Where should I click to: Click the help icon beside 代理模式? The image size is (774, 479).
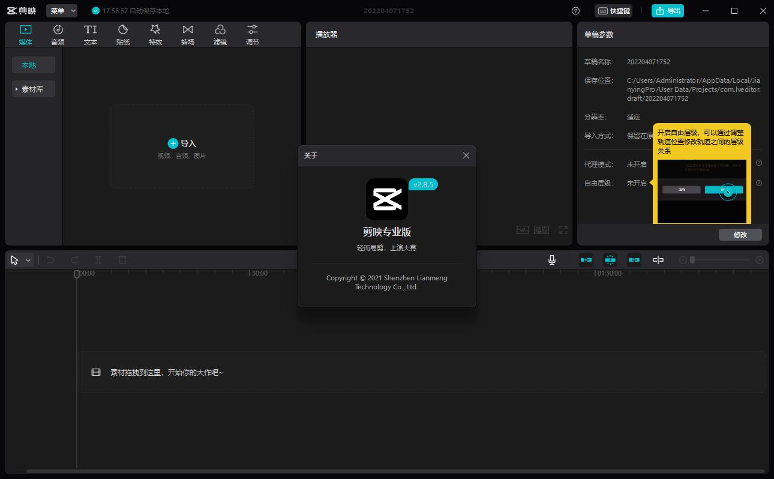(758, 163)
